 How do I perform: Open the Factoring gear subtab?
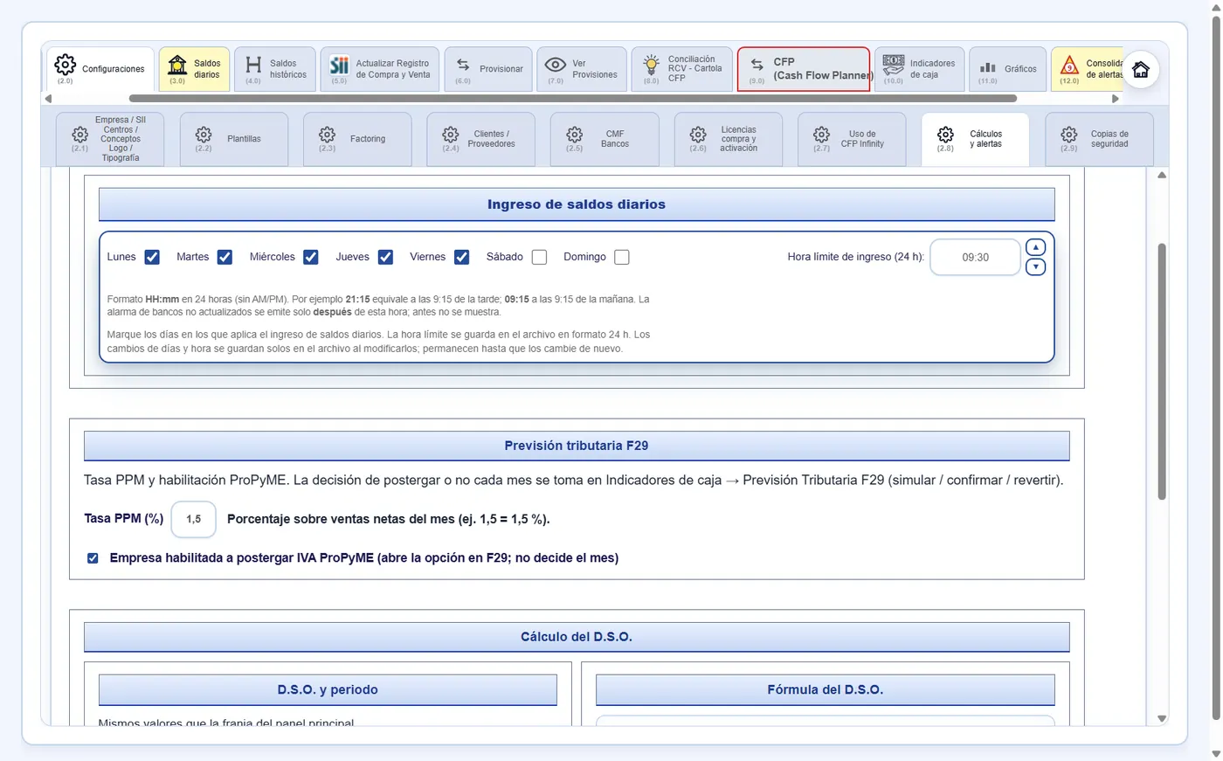pyautogui.click(x=357, y=139)
